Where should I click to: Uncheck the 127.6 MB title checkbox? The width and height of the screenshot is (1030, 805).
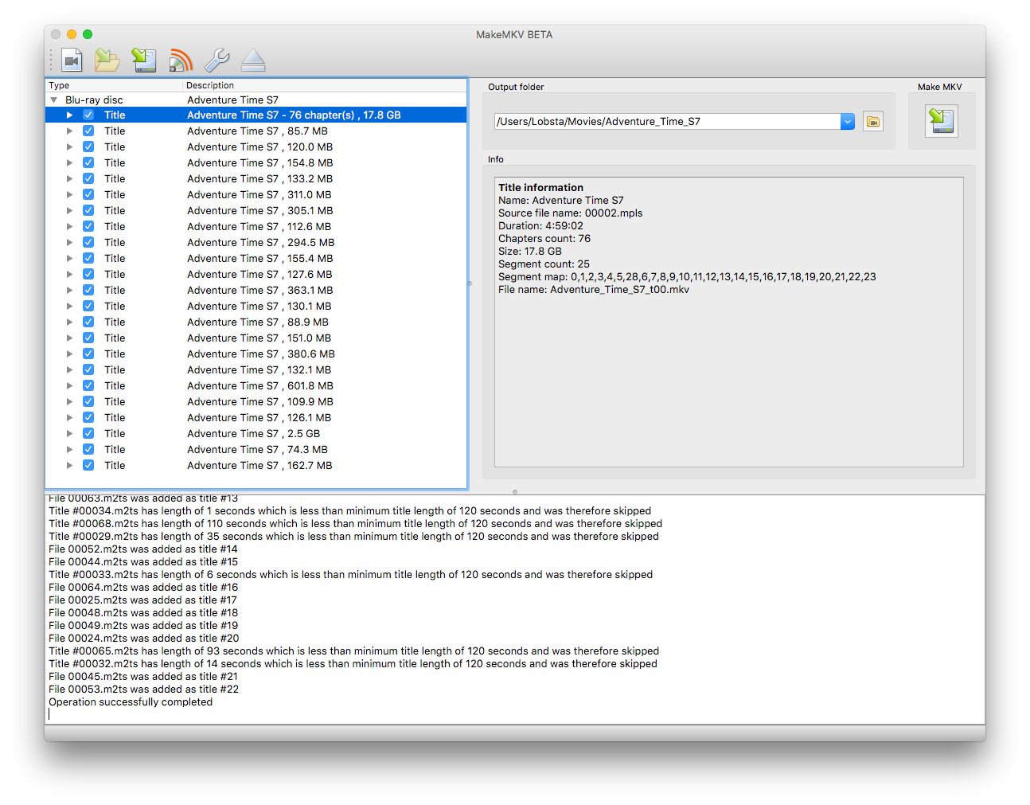(88, 275)
